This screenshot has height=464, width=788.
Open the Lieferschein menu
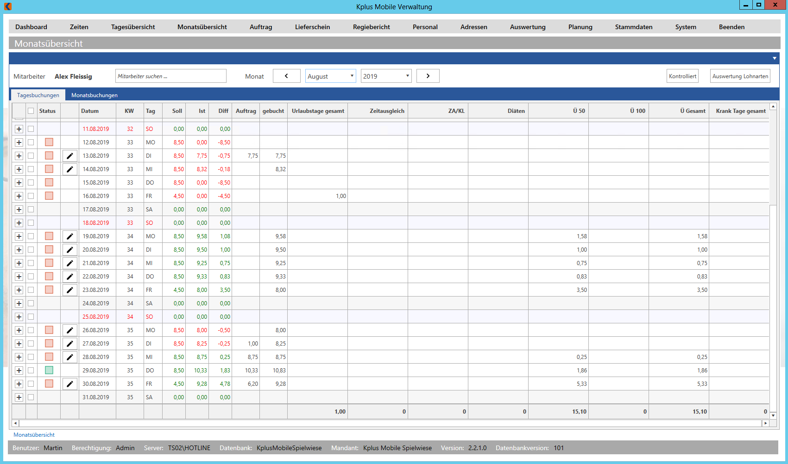point(313,27)
